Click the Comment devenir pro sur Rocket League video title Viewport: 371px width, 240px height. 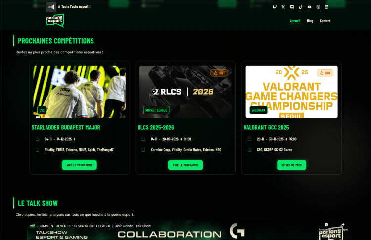(x=94, y=226)
